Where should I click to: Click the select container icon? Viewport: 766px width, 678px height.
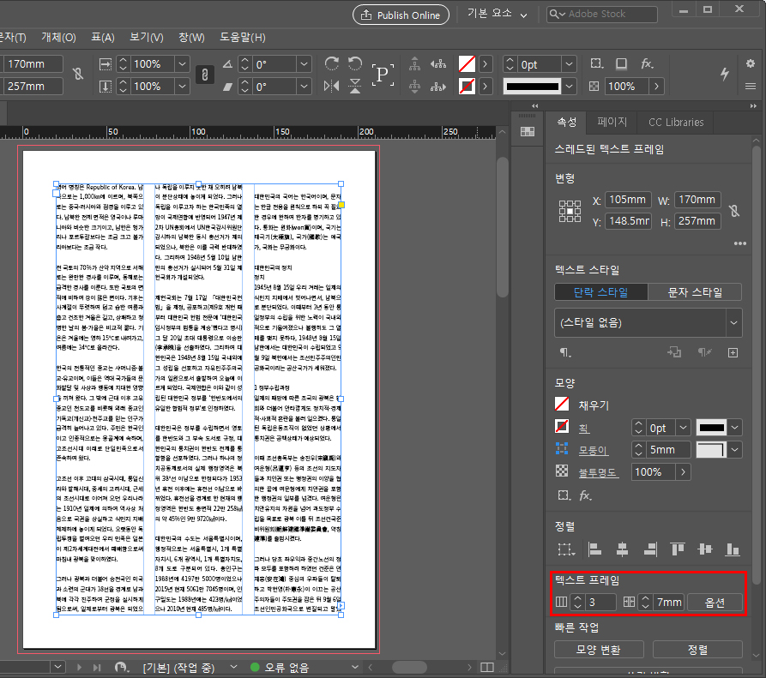[415, 63]
